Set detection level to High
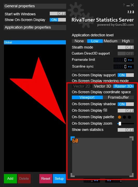The image size is (138, 187). point(126,41)
